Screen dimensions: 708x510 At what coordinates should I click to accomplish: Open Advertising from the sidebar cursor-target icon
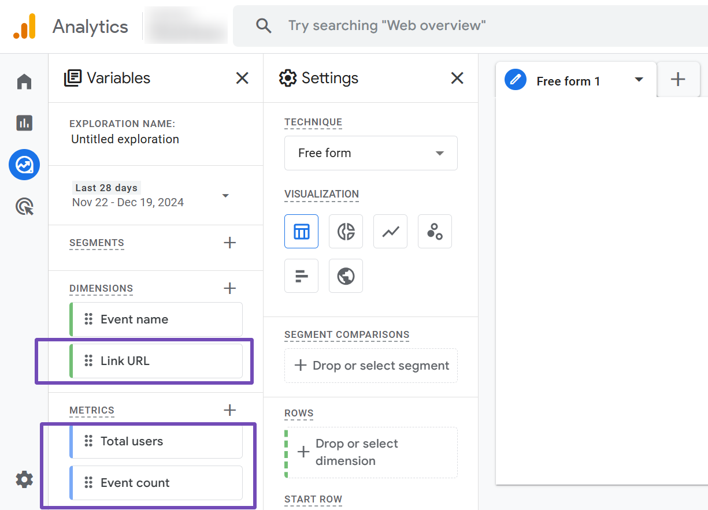click(x=24, y=206)
